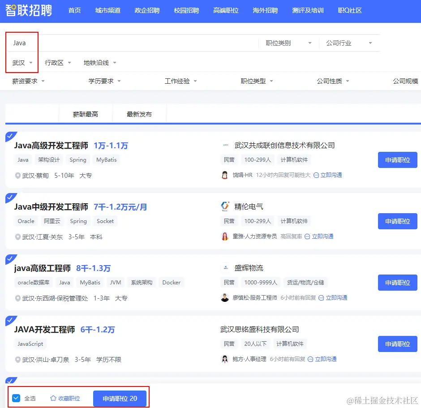Open the 城市频道 nav item
The height and width of the screenshot is (408, 421).
click(107, 10)
